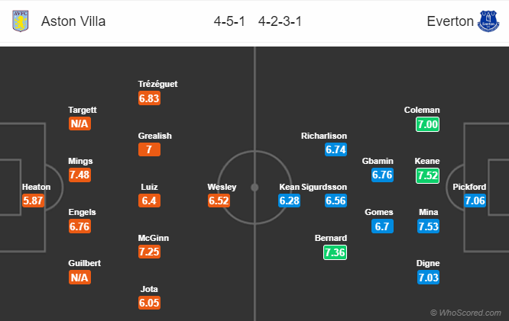
Task: Click Mings' 7.48 rating
Action: pos(79,175)
